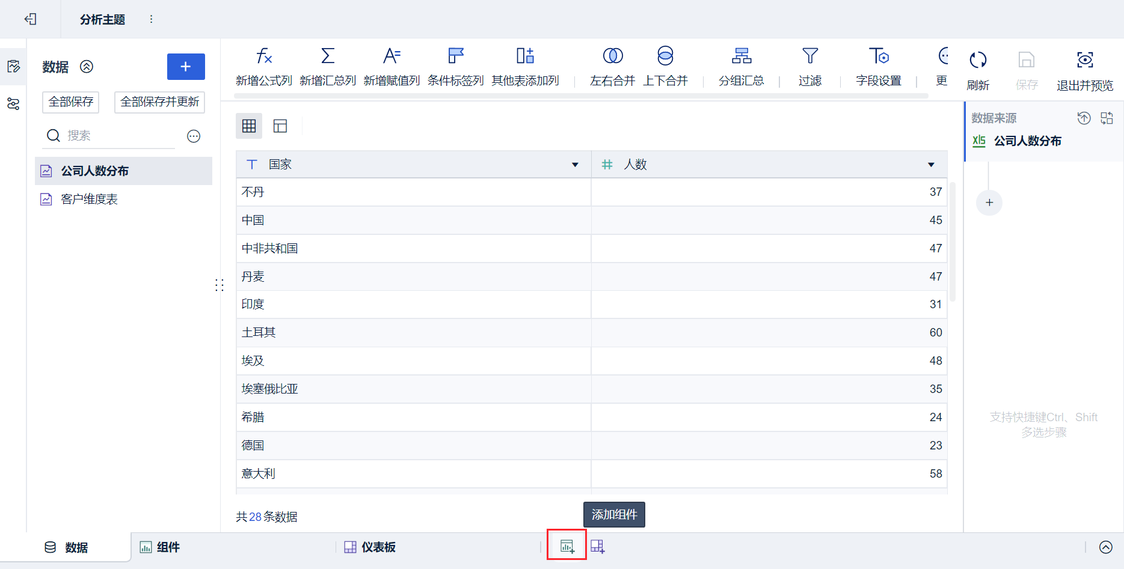Screen dimensions: 1124x569
Task: Click the 28 record count link
Action: point(256,517)
